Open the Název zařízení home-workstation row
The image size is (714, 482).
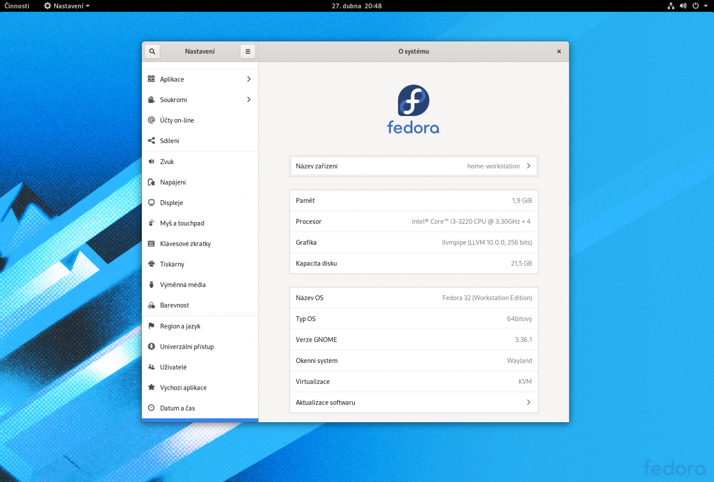click(413, 166)
